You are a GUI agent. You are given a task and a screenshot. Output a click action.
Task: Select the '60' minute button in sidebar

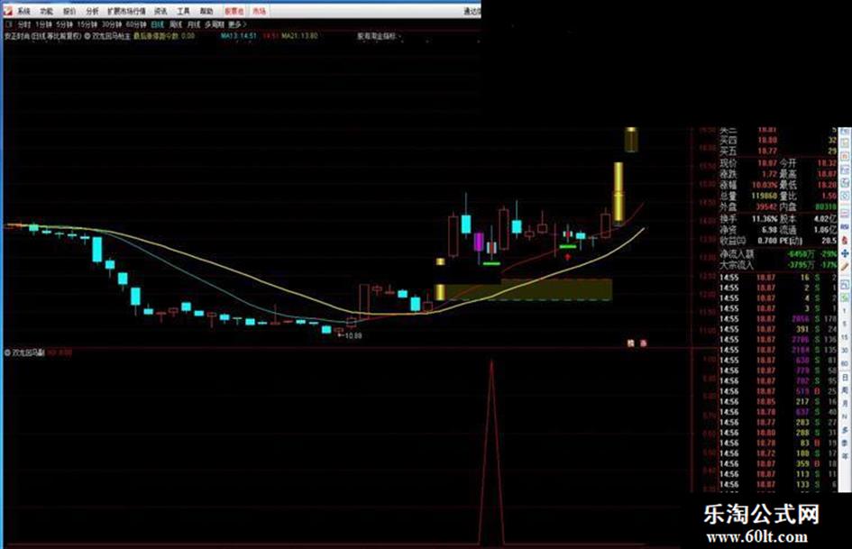[845, 363]
